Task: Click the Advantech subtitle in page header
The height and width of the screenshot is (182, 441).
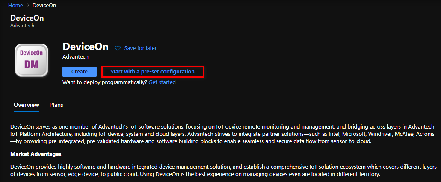Action: [22, 26]
